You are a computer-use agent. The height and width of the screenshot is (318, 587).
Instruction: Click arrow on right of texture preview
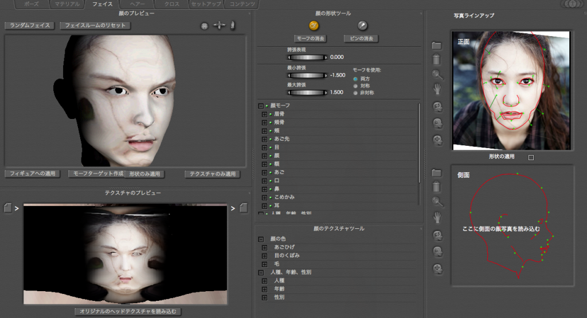point(233,209)
